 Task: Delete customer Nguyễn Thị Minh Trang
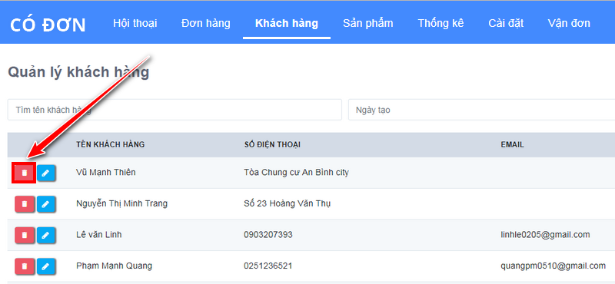25,203
